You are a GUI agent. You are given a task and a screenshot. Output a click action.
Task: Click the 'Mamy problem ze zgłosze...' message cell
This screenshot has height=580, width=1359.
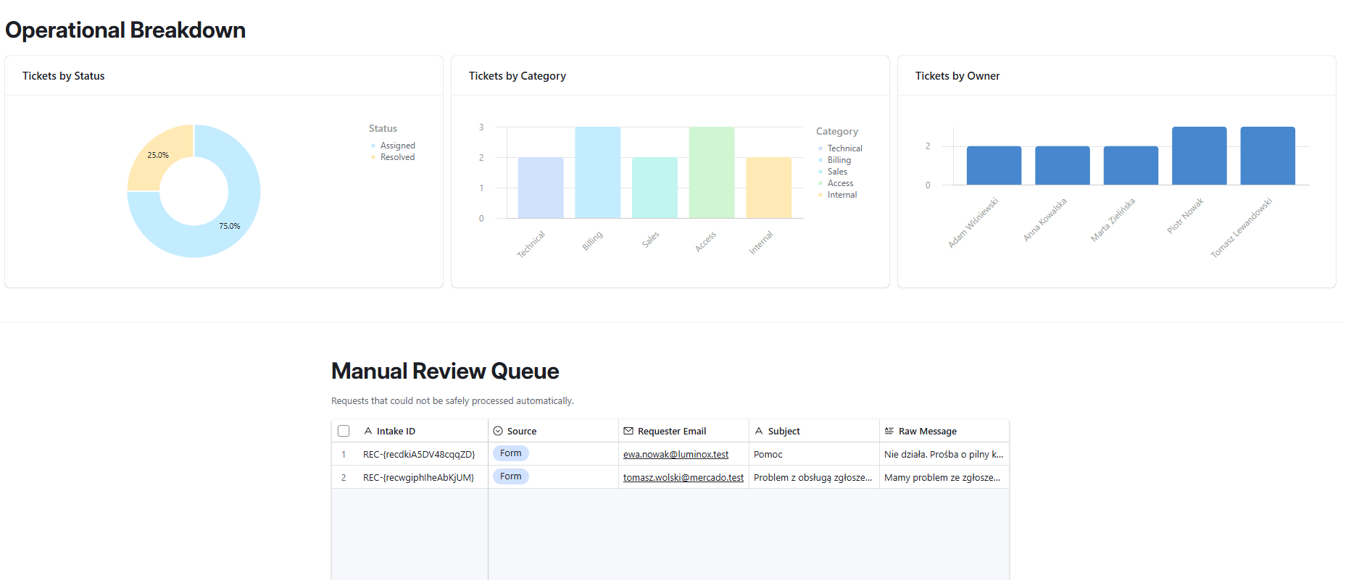(x=944, y=478)
